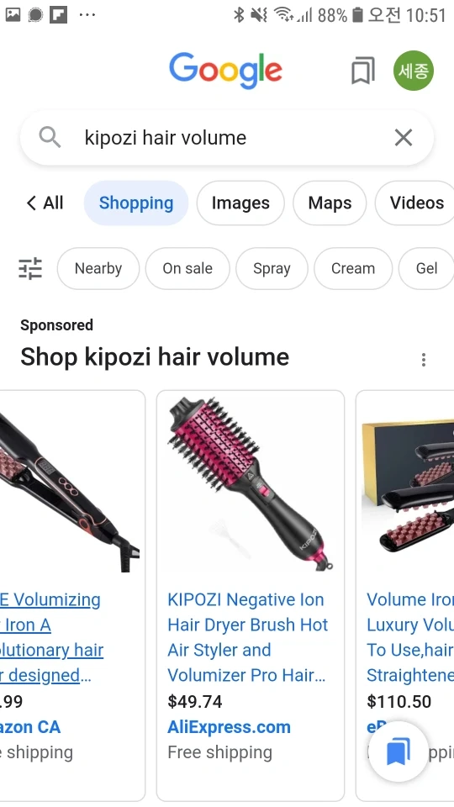Tap the floating blue bookmark button

(398, 751)
